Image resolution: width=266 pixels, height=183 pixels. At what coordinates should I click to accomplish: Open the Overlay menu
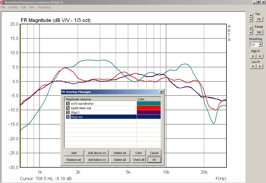(13, 7)
